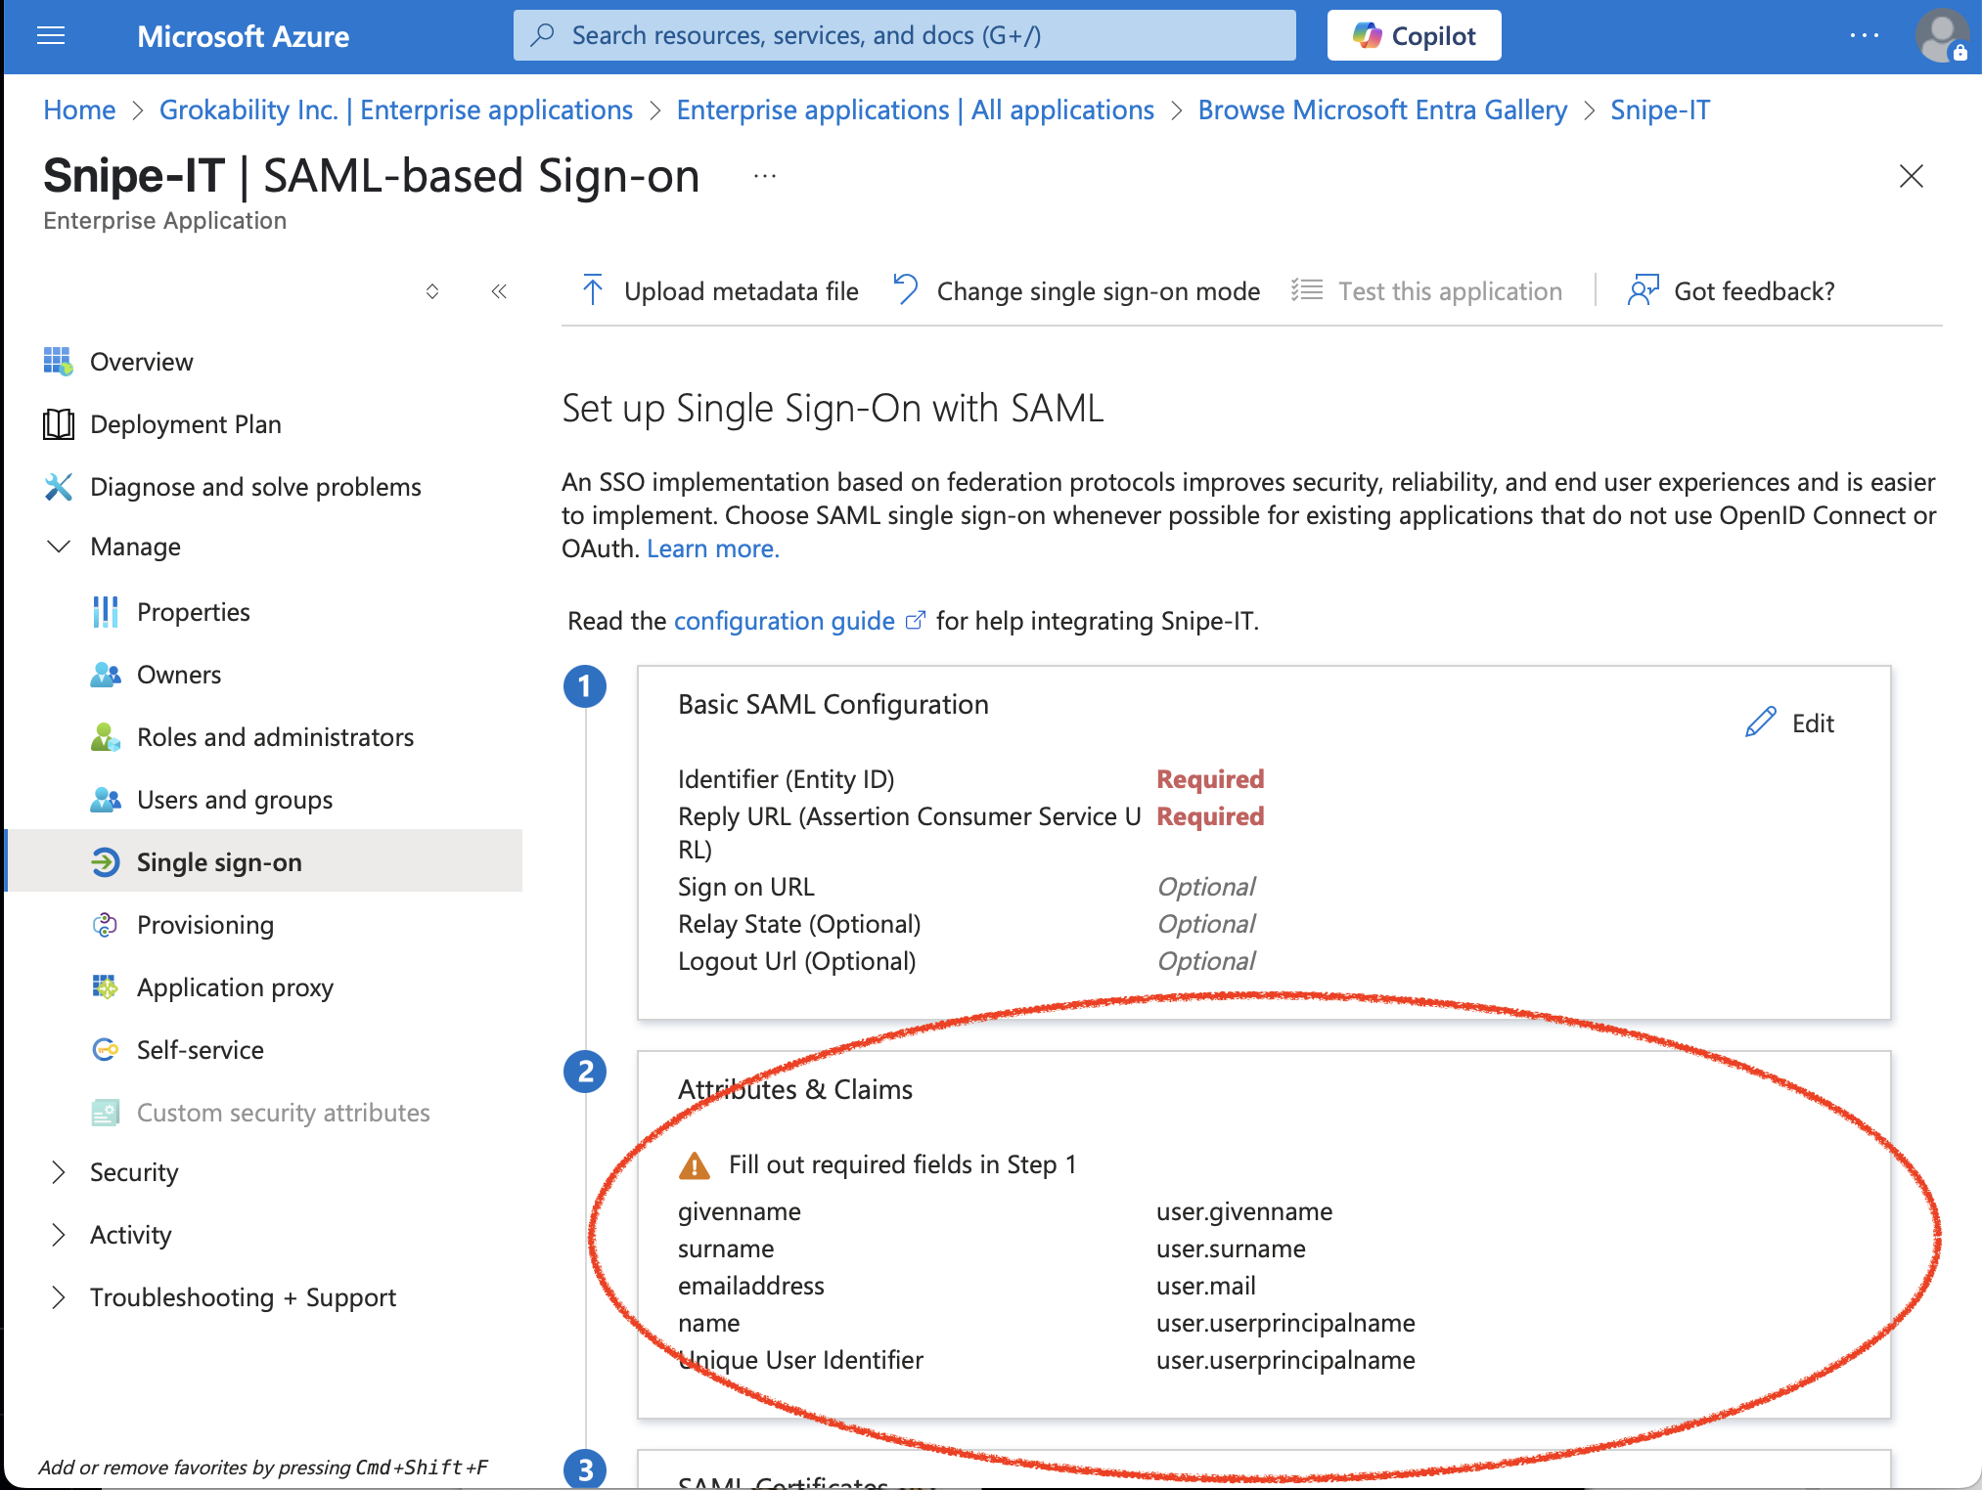Focus the search resources field
This screenshot has height=1490, width=1982.
point(904,36)
